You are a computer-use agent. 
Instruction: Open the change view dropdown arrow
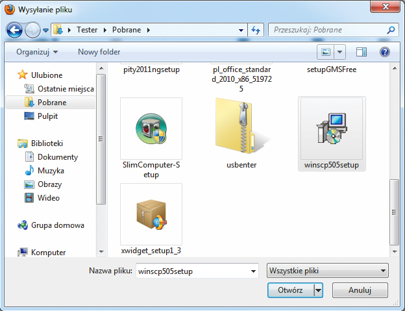tap(340, 51)
